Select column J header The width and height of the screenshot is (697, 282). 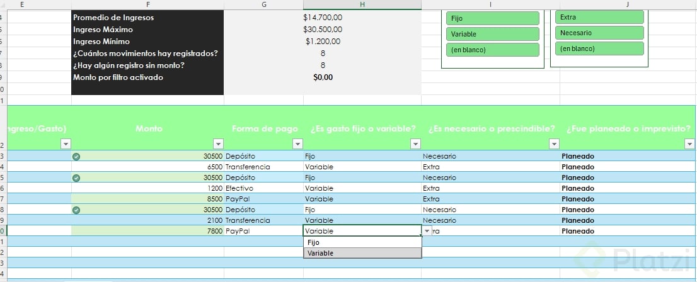tap(628, 4)
